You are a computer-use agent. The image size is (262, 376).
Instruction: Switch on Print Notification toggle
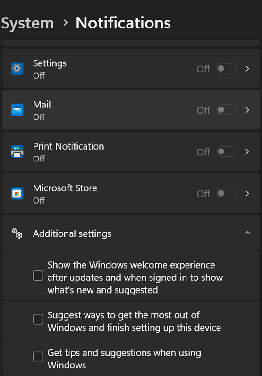tap(227, 152)
